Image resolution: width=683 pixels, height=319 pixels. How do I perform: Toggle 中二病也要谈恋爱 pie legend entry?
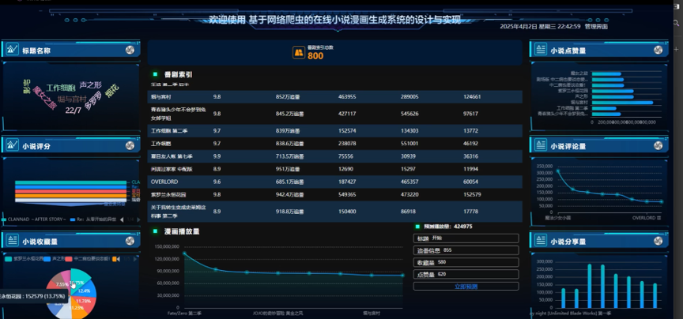pyautogui.click(x=89, y=258)
